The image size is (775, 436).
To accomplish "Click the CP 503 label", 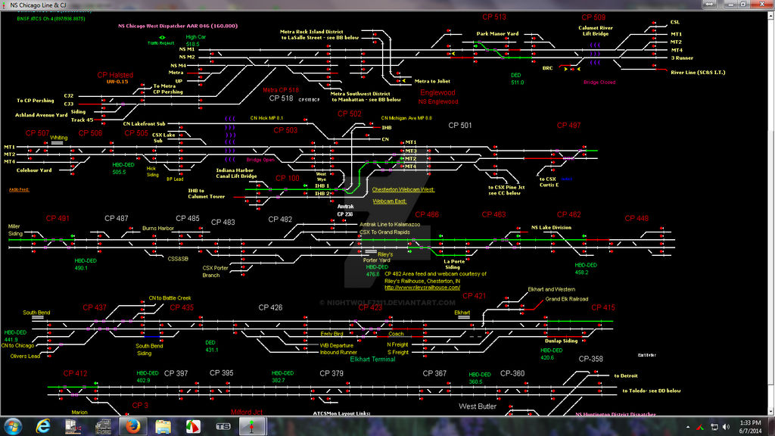I will click(x=285, y=130).
